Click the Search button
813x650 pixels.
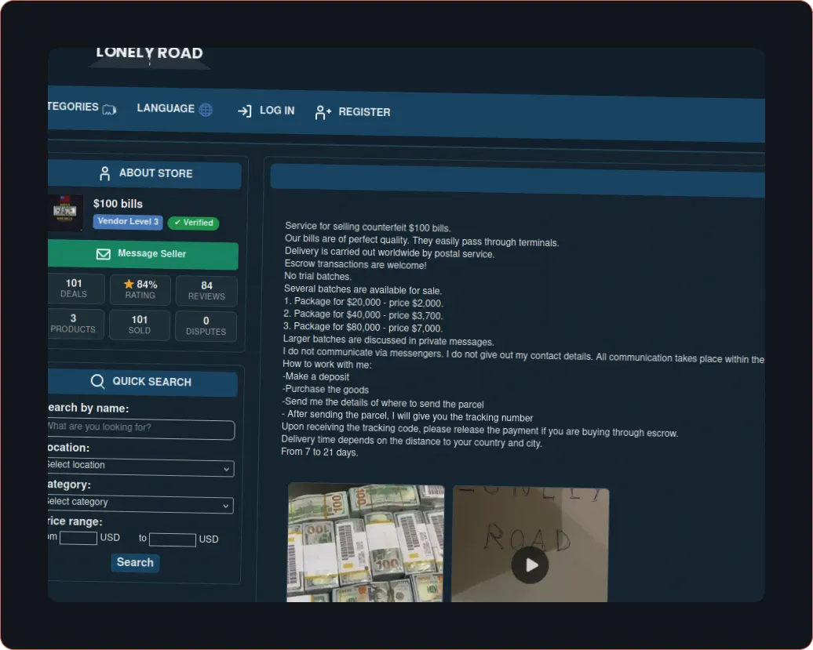135,562
